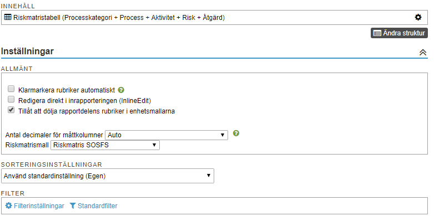Click the table icon before Riskmatristabell
The image size is (434, 216).
coord(8,17)
